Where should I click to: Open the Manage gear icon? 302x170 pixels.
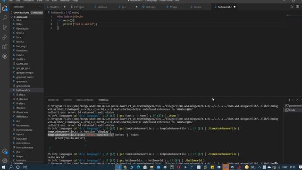click(5, 161)
